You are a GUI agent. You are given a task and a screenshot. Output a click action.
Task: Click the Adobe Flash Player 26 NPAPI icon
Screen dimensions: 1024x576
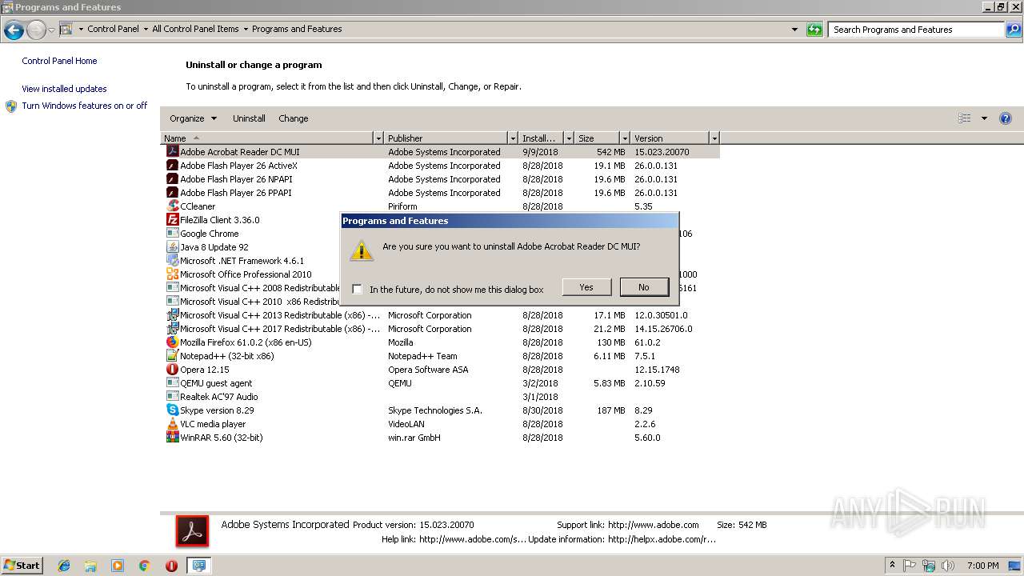point(172,179)
